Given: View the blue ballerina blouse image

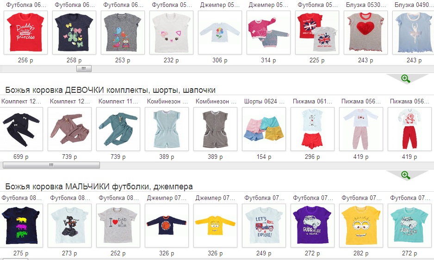Looking at the screenshot, I should (414, 33).
